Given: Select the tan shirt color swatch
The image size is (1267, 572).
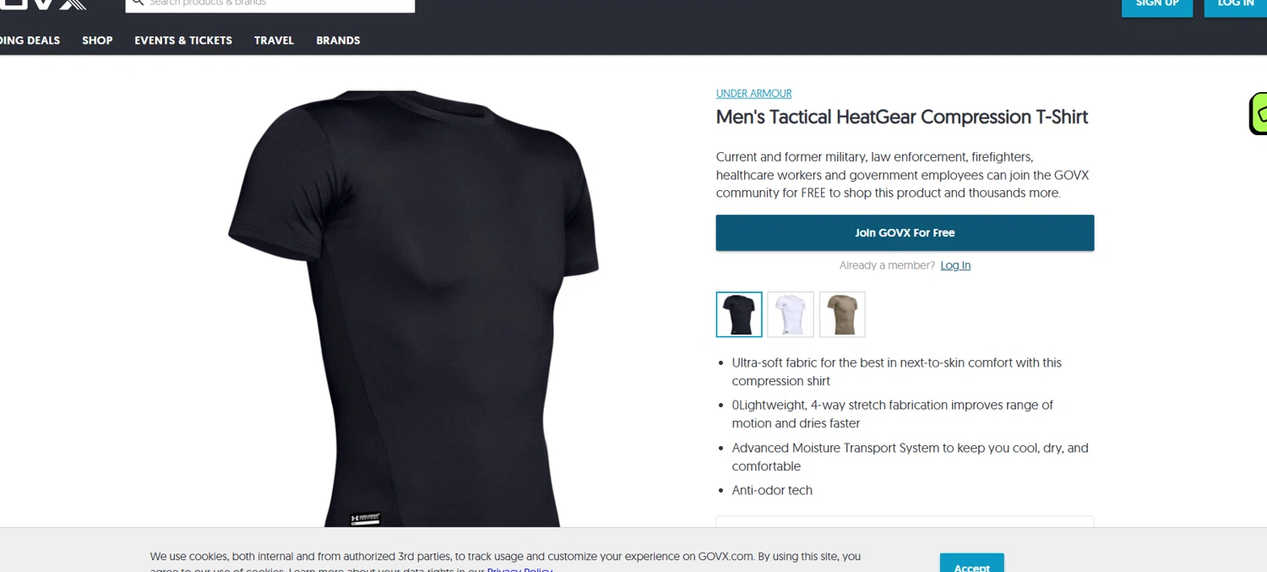Looking at the screenshot, I should [842, 314].
